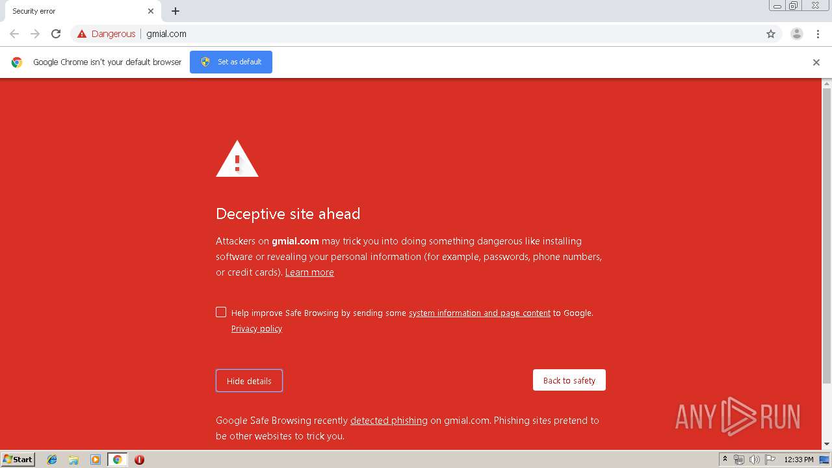Open the user profile avatar icon

pos(797,34)
